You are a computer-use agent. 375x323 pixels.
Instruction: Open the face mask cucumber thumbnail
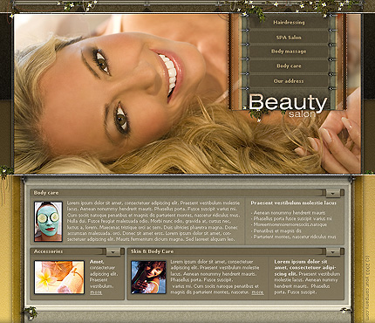(x=48, y=222)
